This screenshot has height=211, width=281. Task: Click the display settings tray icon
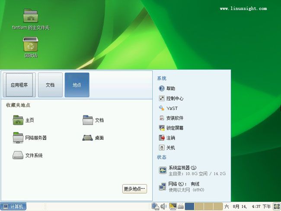coord(173,206)
